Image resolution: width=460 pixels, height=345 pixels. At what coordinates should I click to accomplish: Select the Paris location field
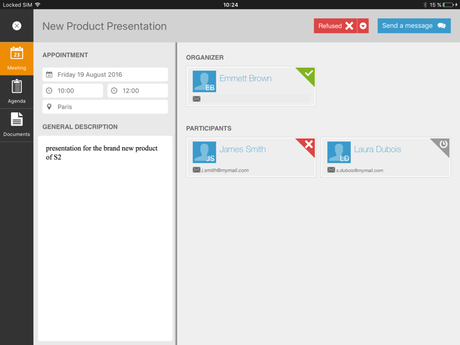tap(105, 106)
